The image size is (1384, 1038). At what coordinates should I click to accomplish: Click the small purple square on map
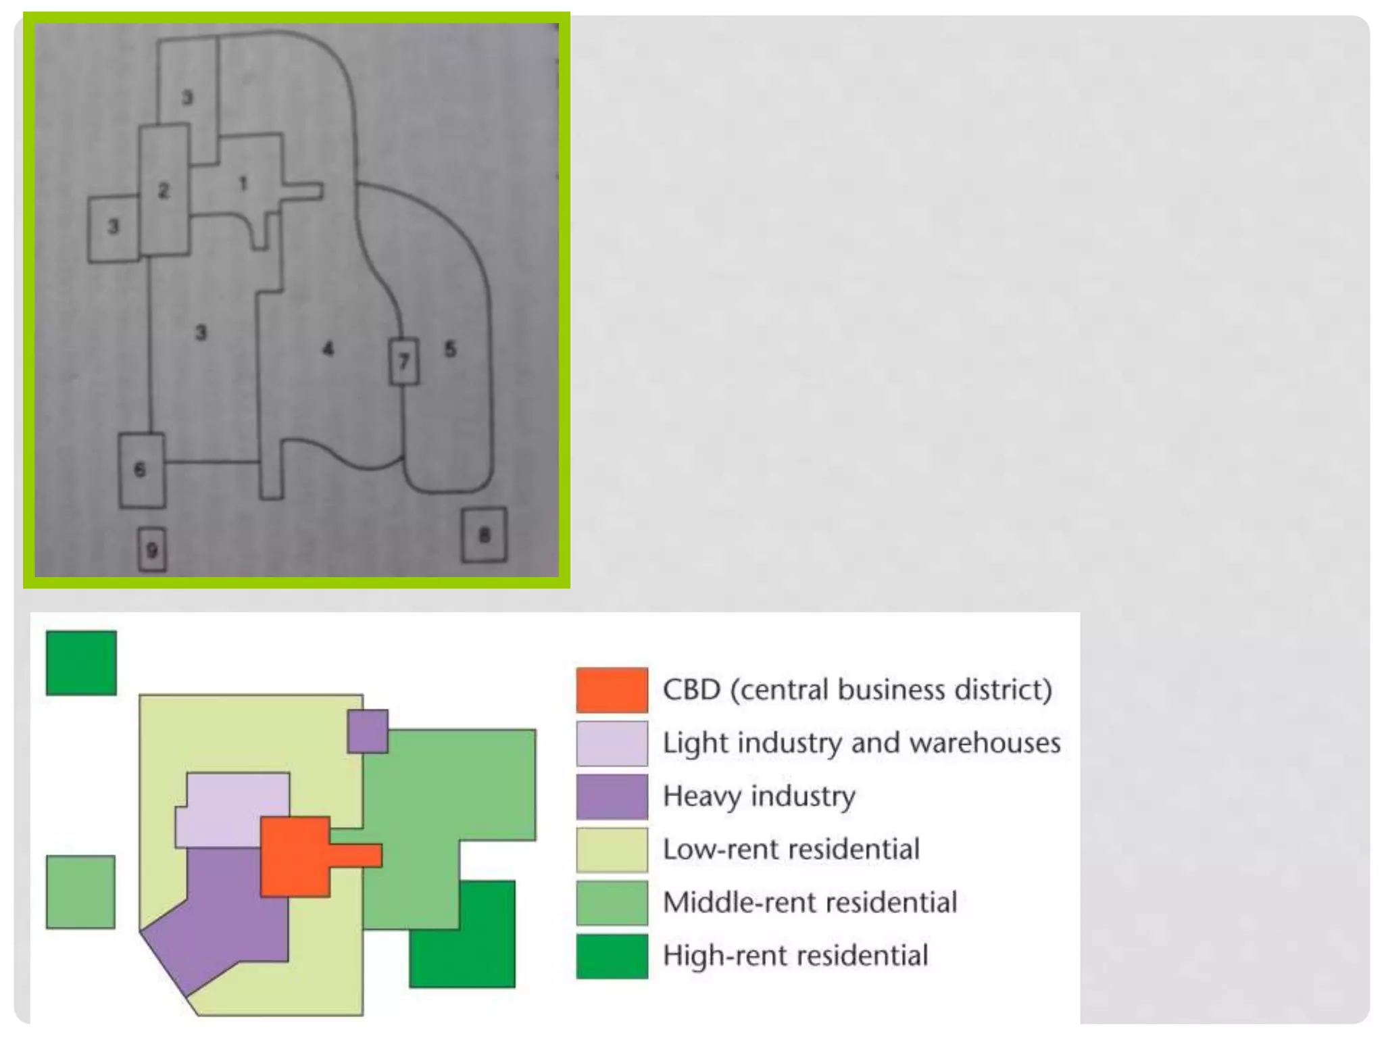[x=368, y=731]
